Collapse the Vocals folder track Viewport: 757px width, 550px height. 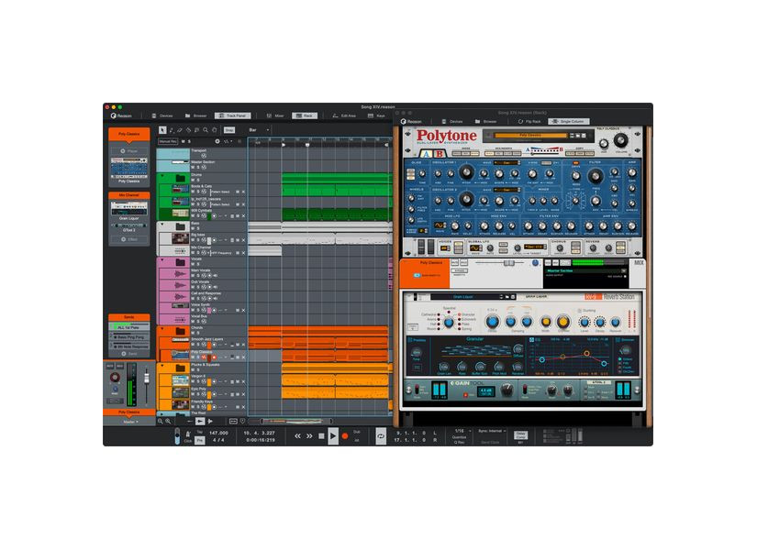coord(162,260)
